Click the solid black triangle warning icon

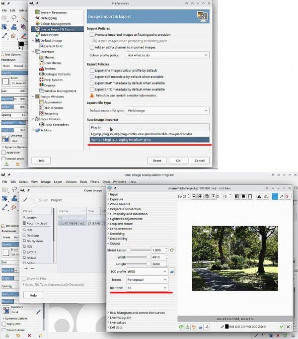tap(259, 196)
